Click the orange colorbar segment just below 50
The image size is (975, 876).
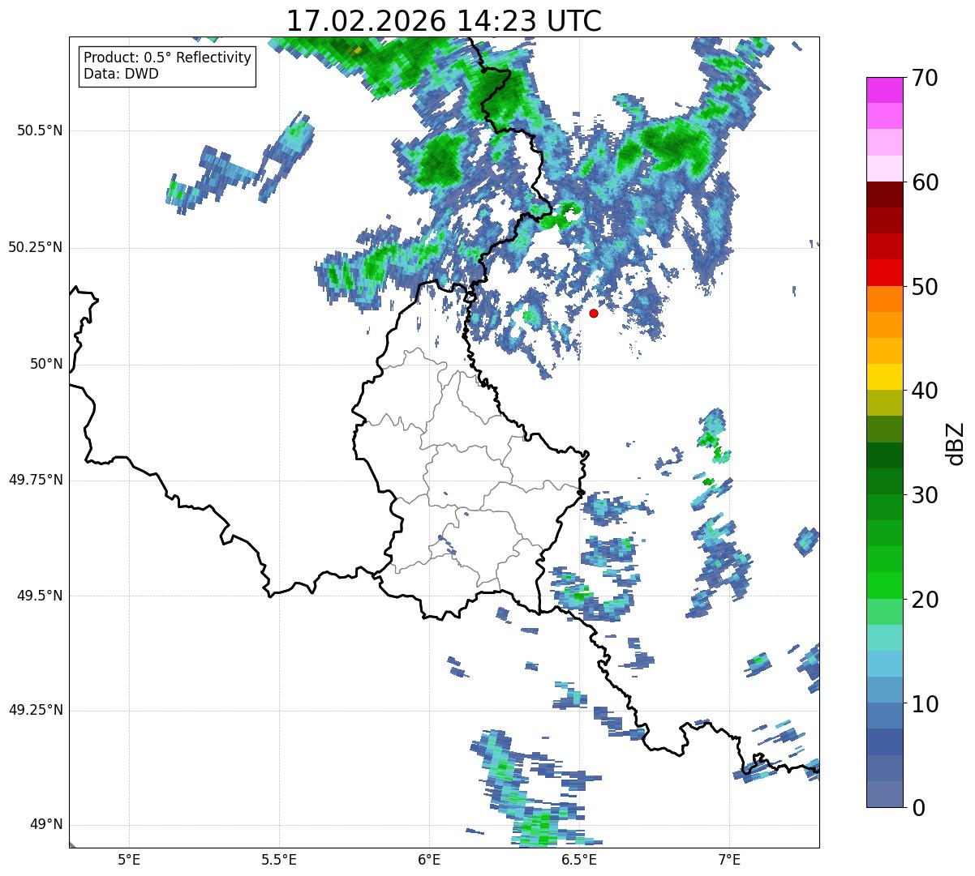pyautogui.click(x=884, y=299)
